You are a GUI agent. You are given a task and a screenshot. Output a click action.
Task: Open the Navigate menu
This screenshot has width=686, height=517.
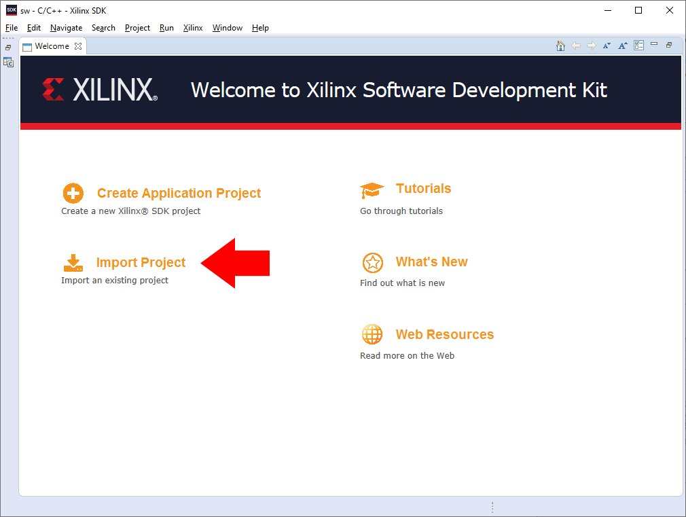coord(66,28)
